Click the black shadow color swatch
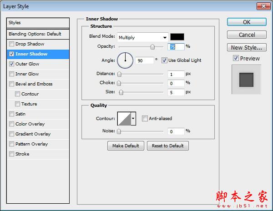273x211 pixels. (x=177, y=37)
